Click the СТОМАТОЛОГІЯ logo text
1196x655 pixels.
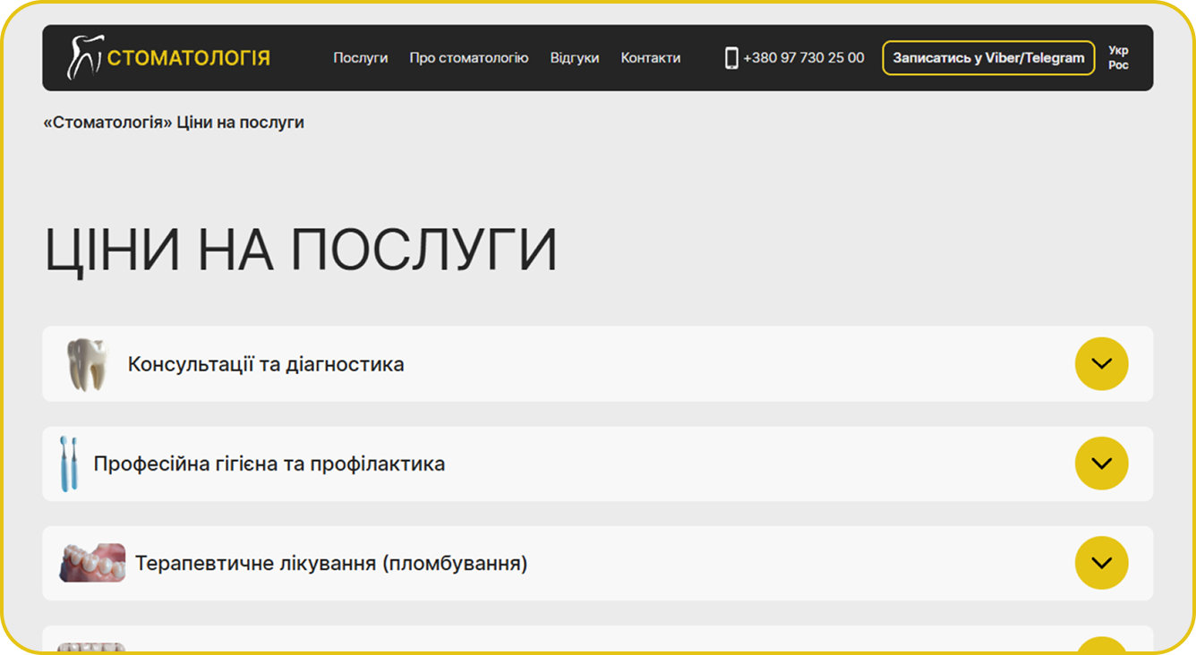[189, 58]
